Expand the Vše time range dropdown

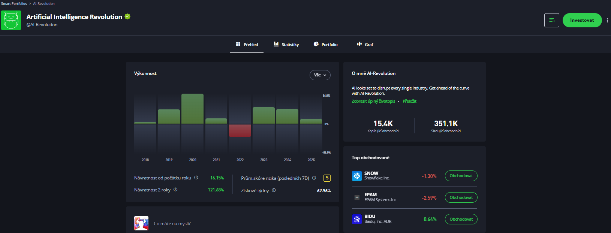[320, 75]
